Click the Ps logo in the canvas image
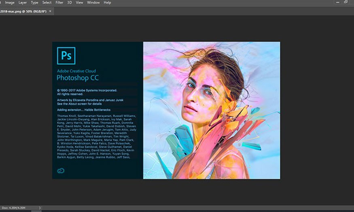This screenshot has height=212, width=354. 66,56
